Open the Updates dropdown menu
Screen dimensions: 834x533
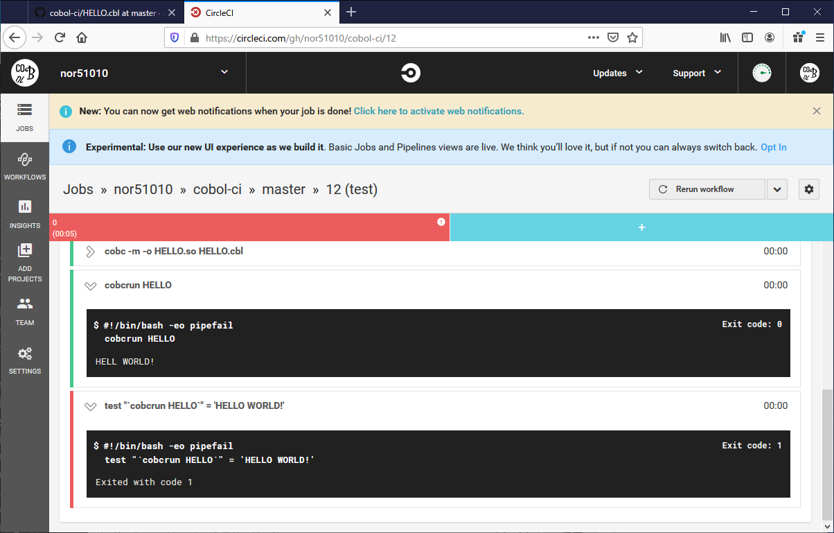tap(618, 73)
